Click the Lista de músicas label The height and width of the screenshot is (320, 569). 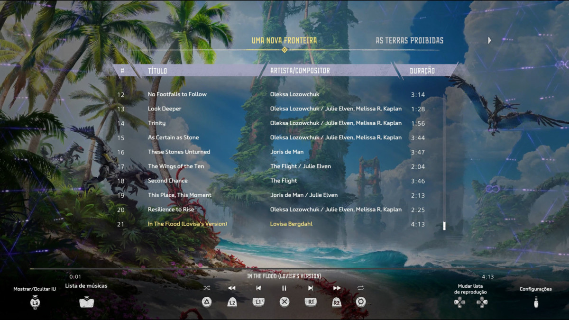(x=86, y=286)
